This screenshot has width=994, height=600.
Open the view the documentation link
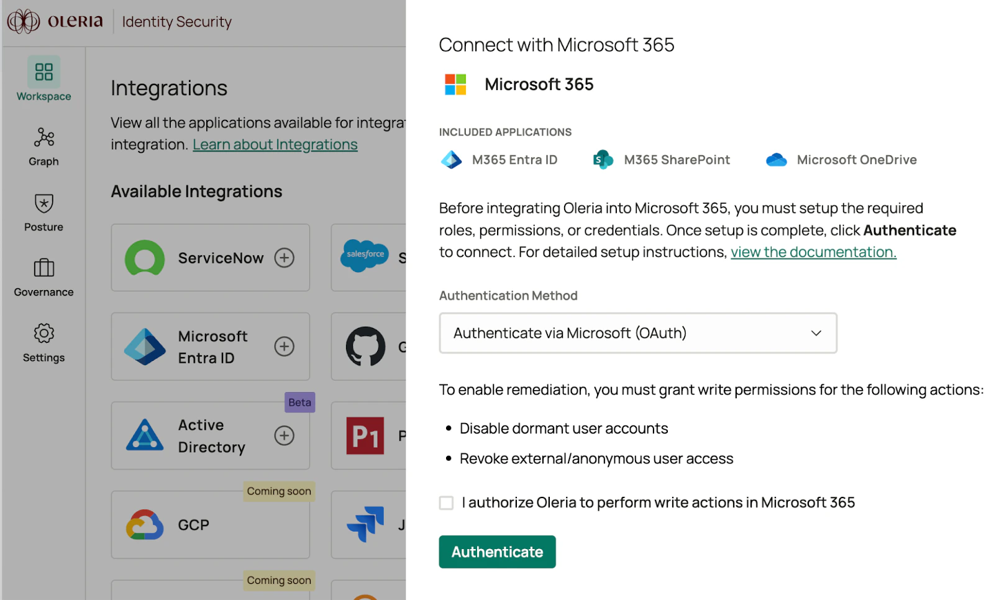(813, 252)
